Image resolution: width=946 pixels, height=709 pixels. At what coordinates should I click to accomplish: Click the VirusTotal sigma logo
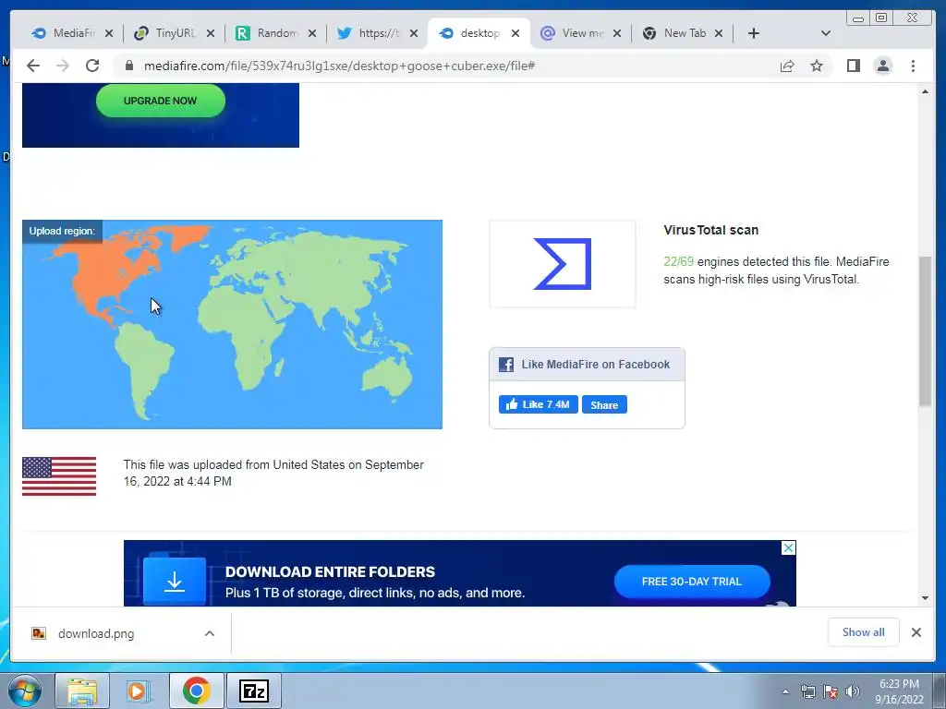[x=563, y=264]
